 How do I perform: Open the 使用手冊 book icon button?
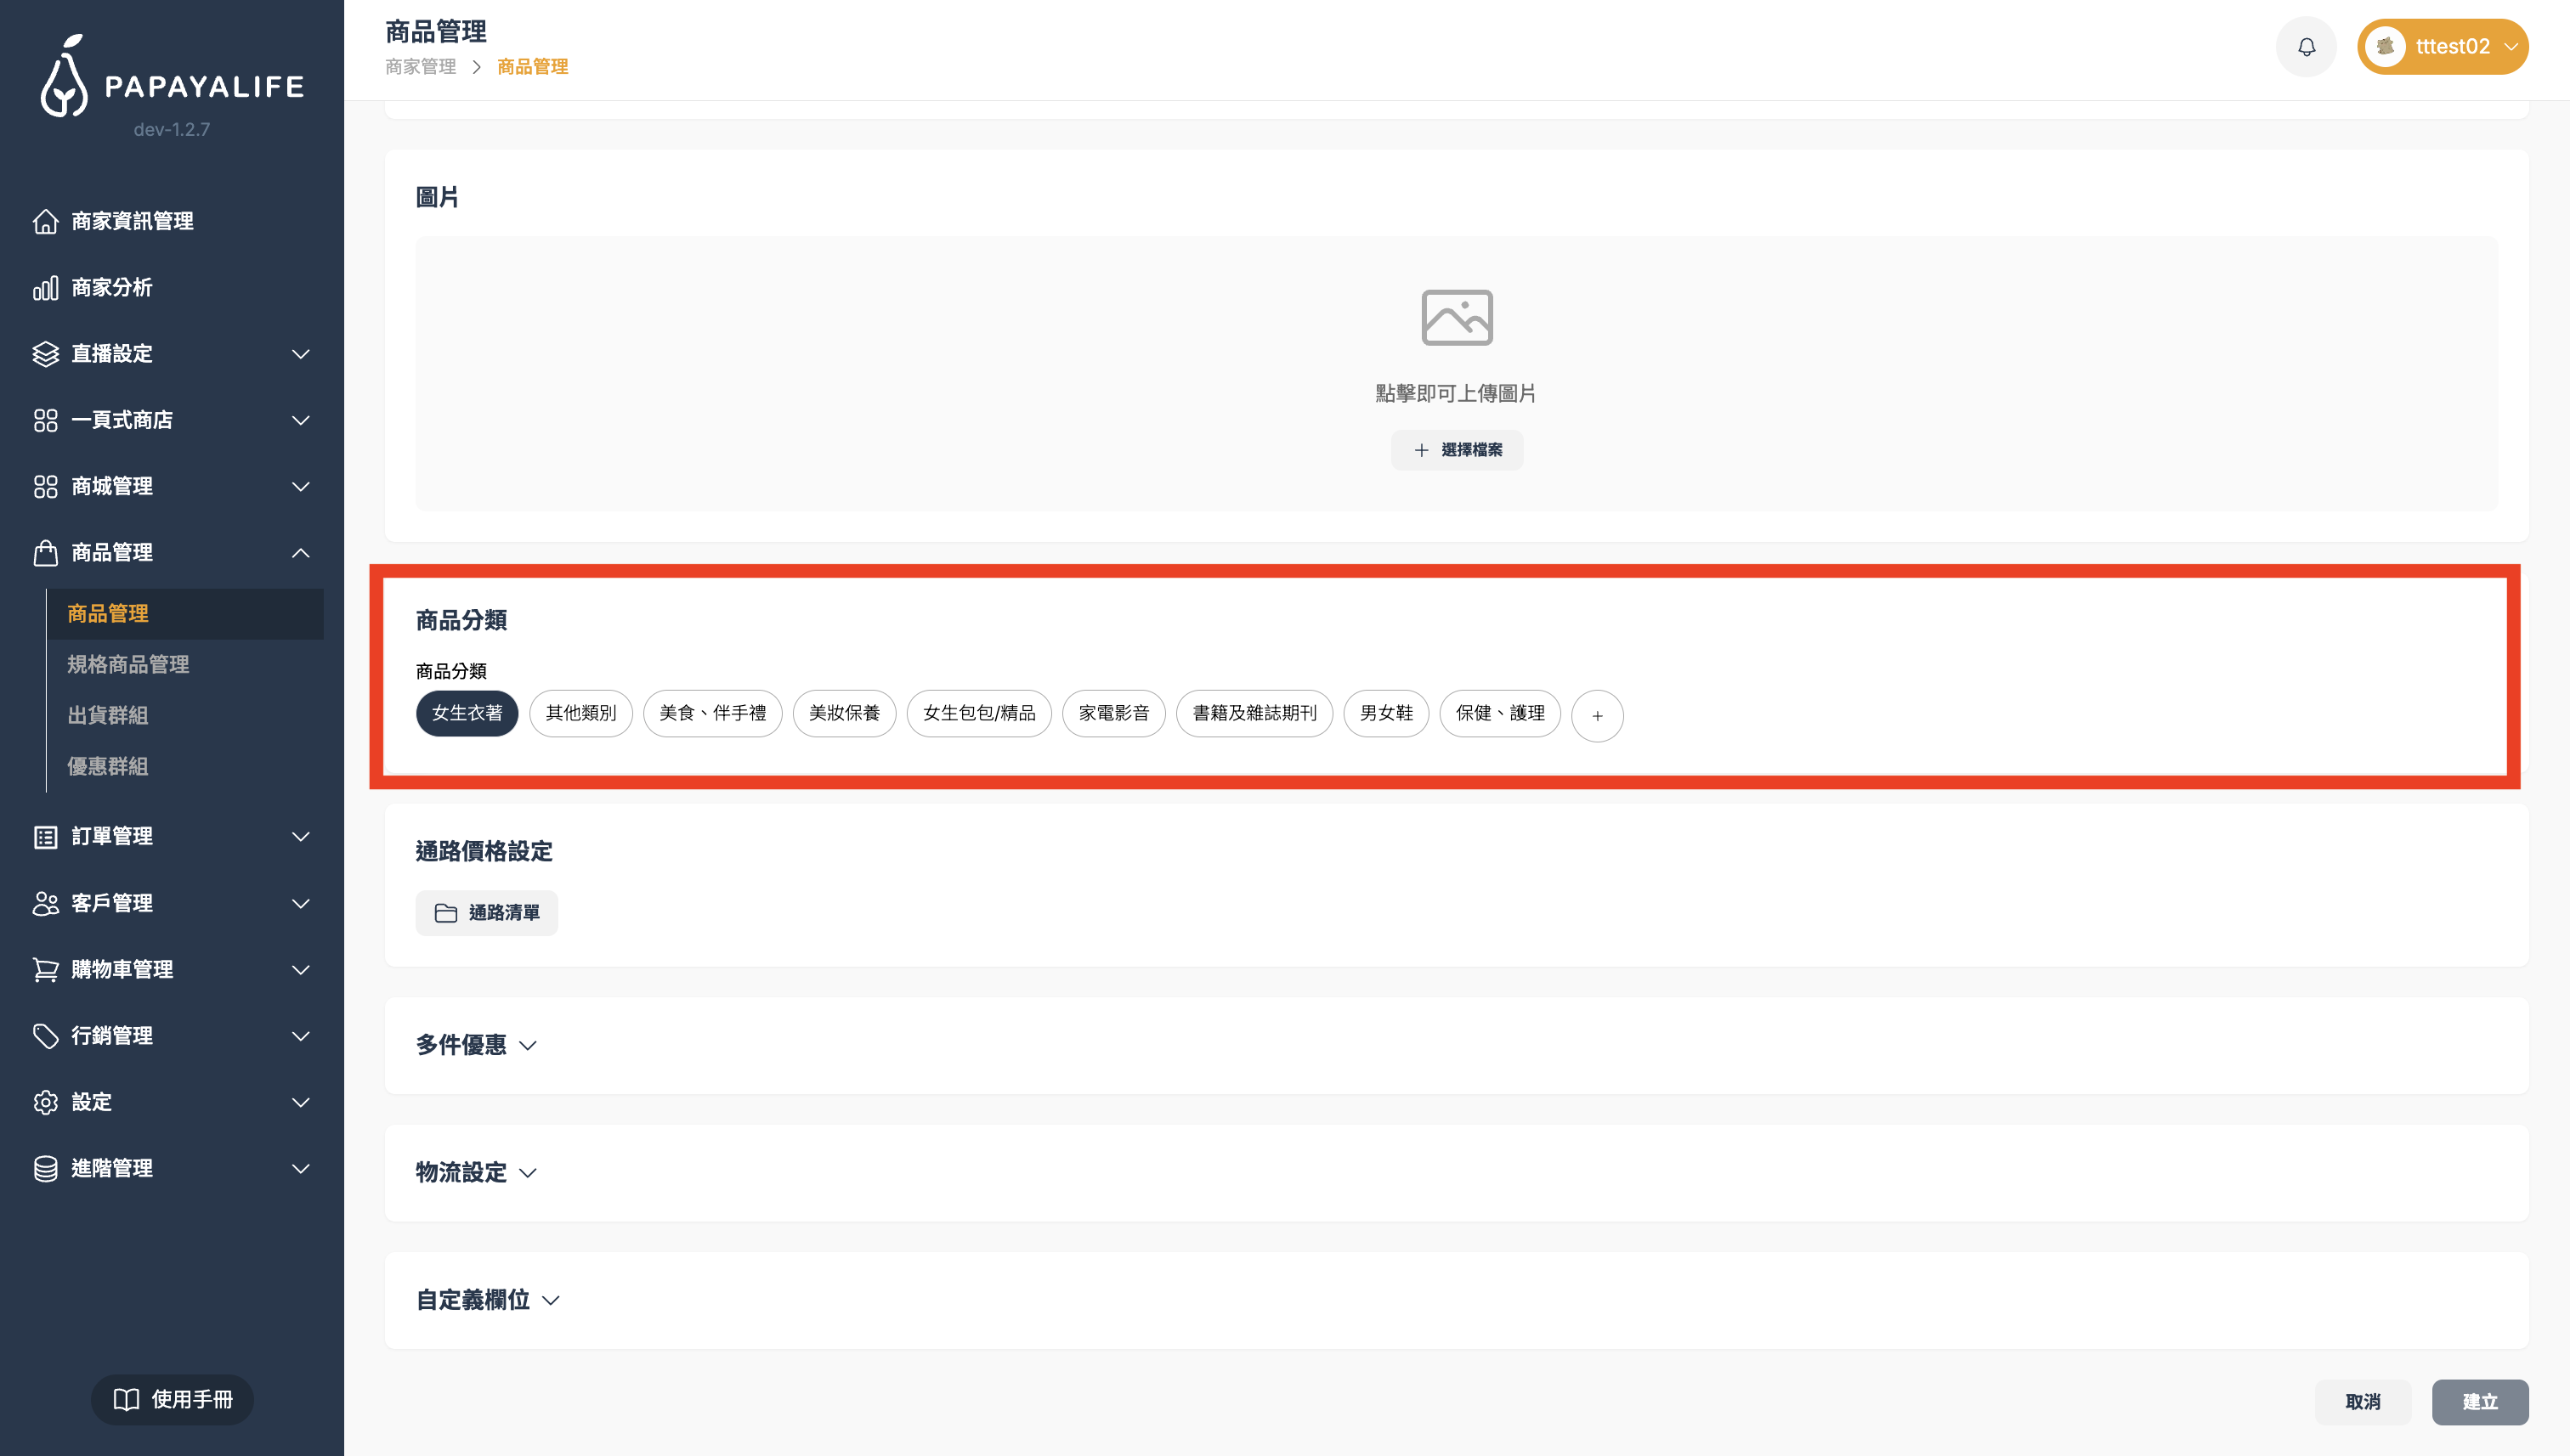(x=172, y=1399)
